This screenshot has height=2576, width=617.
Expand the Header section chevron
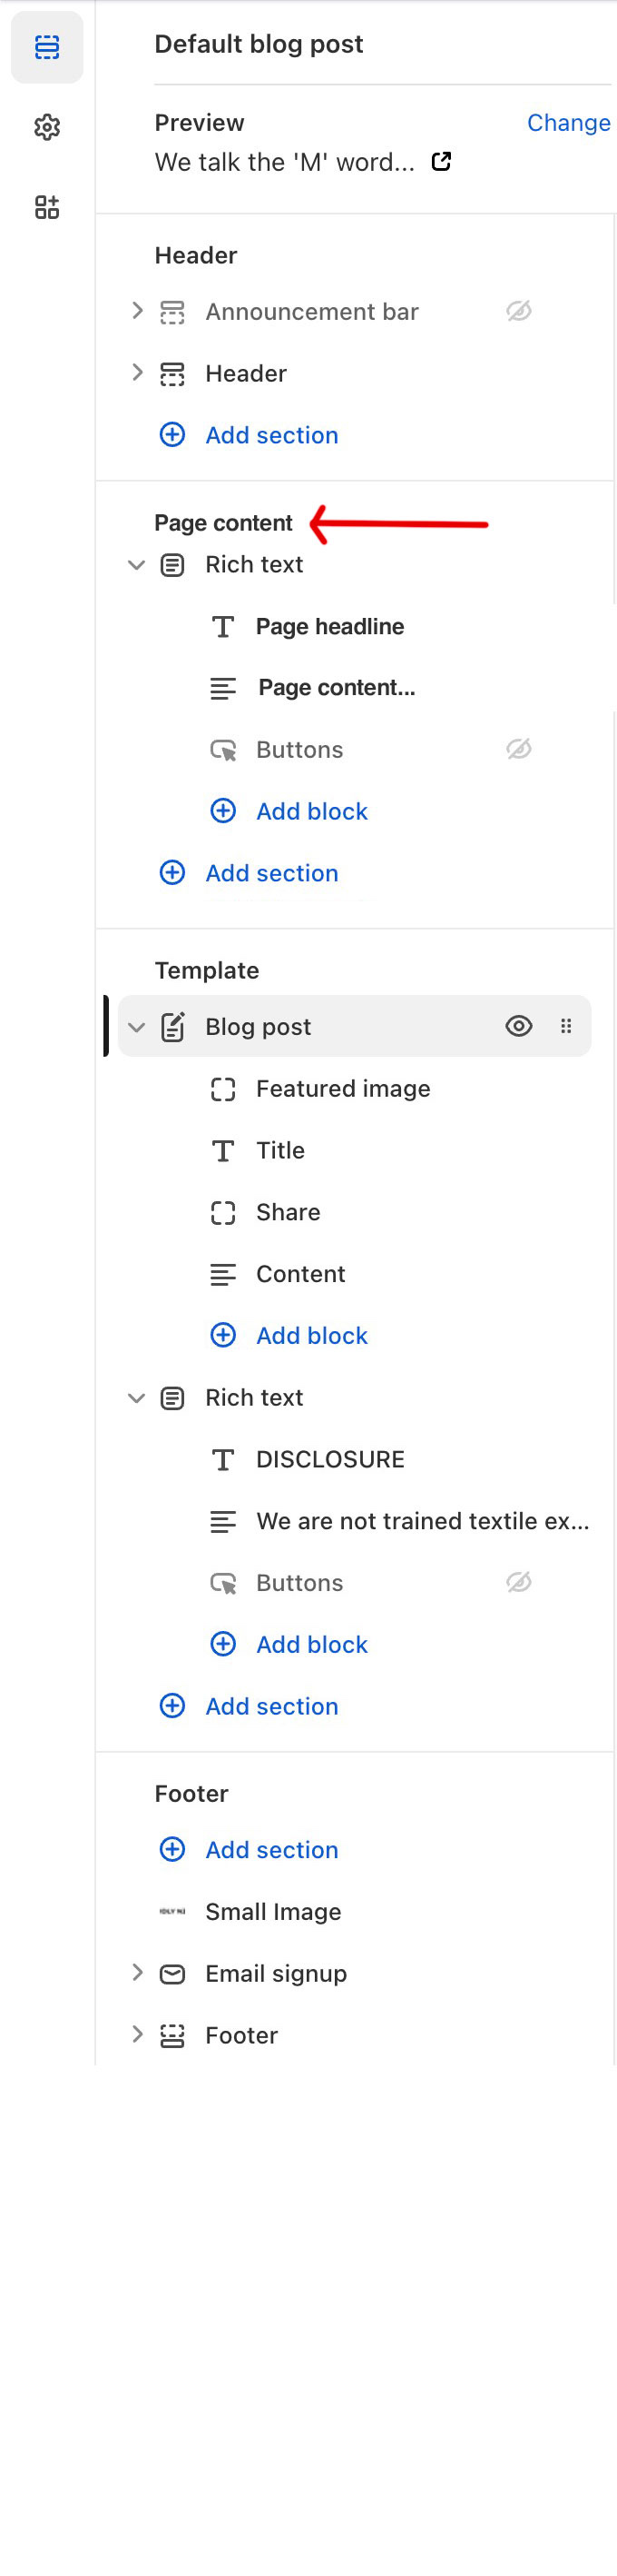137,372
